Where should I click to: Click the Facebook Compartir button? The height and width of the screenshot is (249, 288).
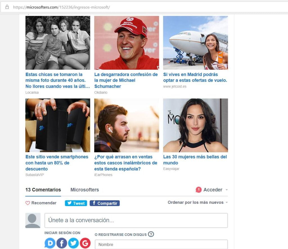pyautogui.click(x=105, y=203)
